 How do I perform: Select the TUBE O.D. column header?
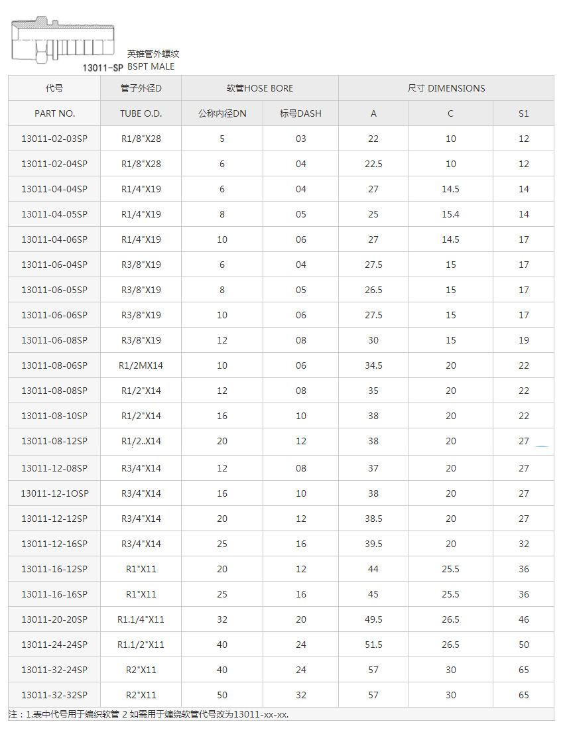[x=141, y=113]
